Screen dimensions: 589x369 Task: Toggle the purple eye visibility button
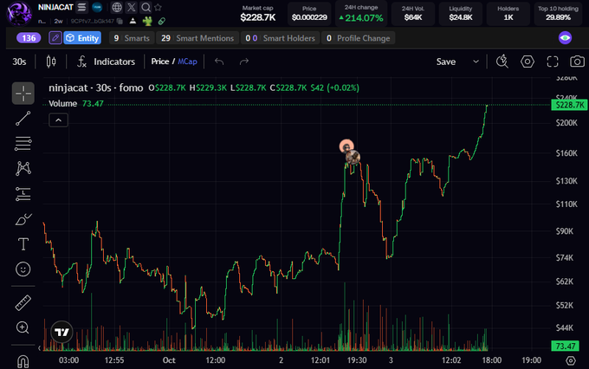click(x=565, y=38)
